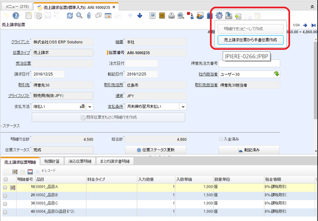The height and width of the screenshot is (221, 318).
Task: Click save icon in detail toolbar
Action: pos(30,172)
